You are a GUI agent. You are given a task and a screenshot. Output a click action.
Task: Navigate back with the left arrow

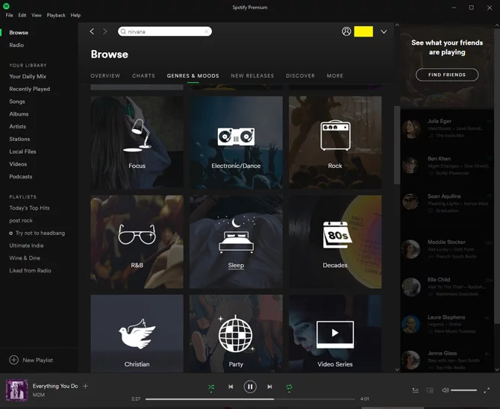93,31
